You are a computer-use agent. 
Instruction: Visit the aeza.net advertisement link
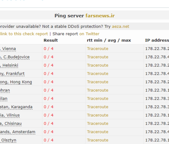pos(121,27)
